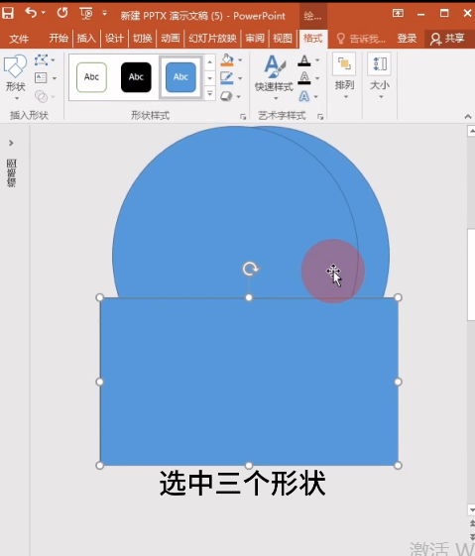Click the Shape Outline pen icon
475x556 pixels.
(227, 78)
